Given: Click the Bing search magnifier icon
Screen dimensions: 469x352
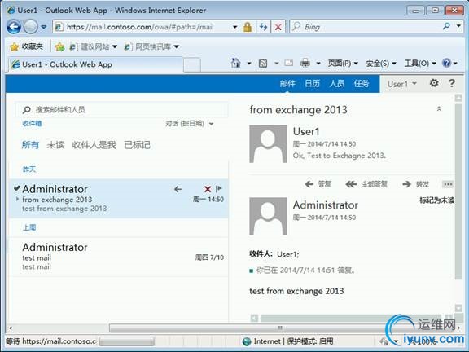Looking at the screenshot, I should coord(446,26).
